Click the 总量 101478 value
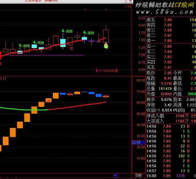Screen dimensions: 196x179 [165, 89]
